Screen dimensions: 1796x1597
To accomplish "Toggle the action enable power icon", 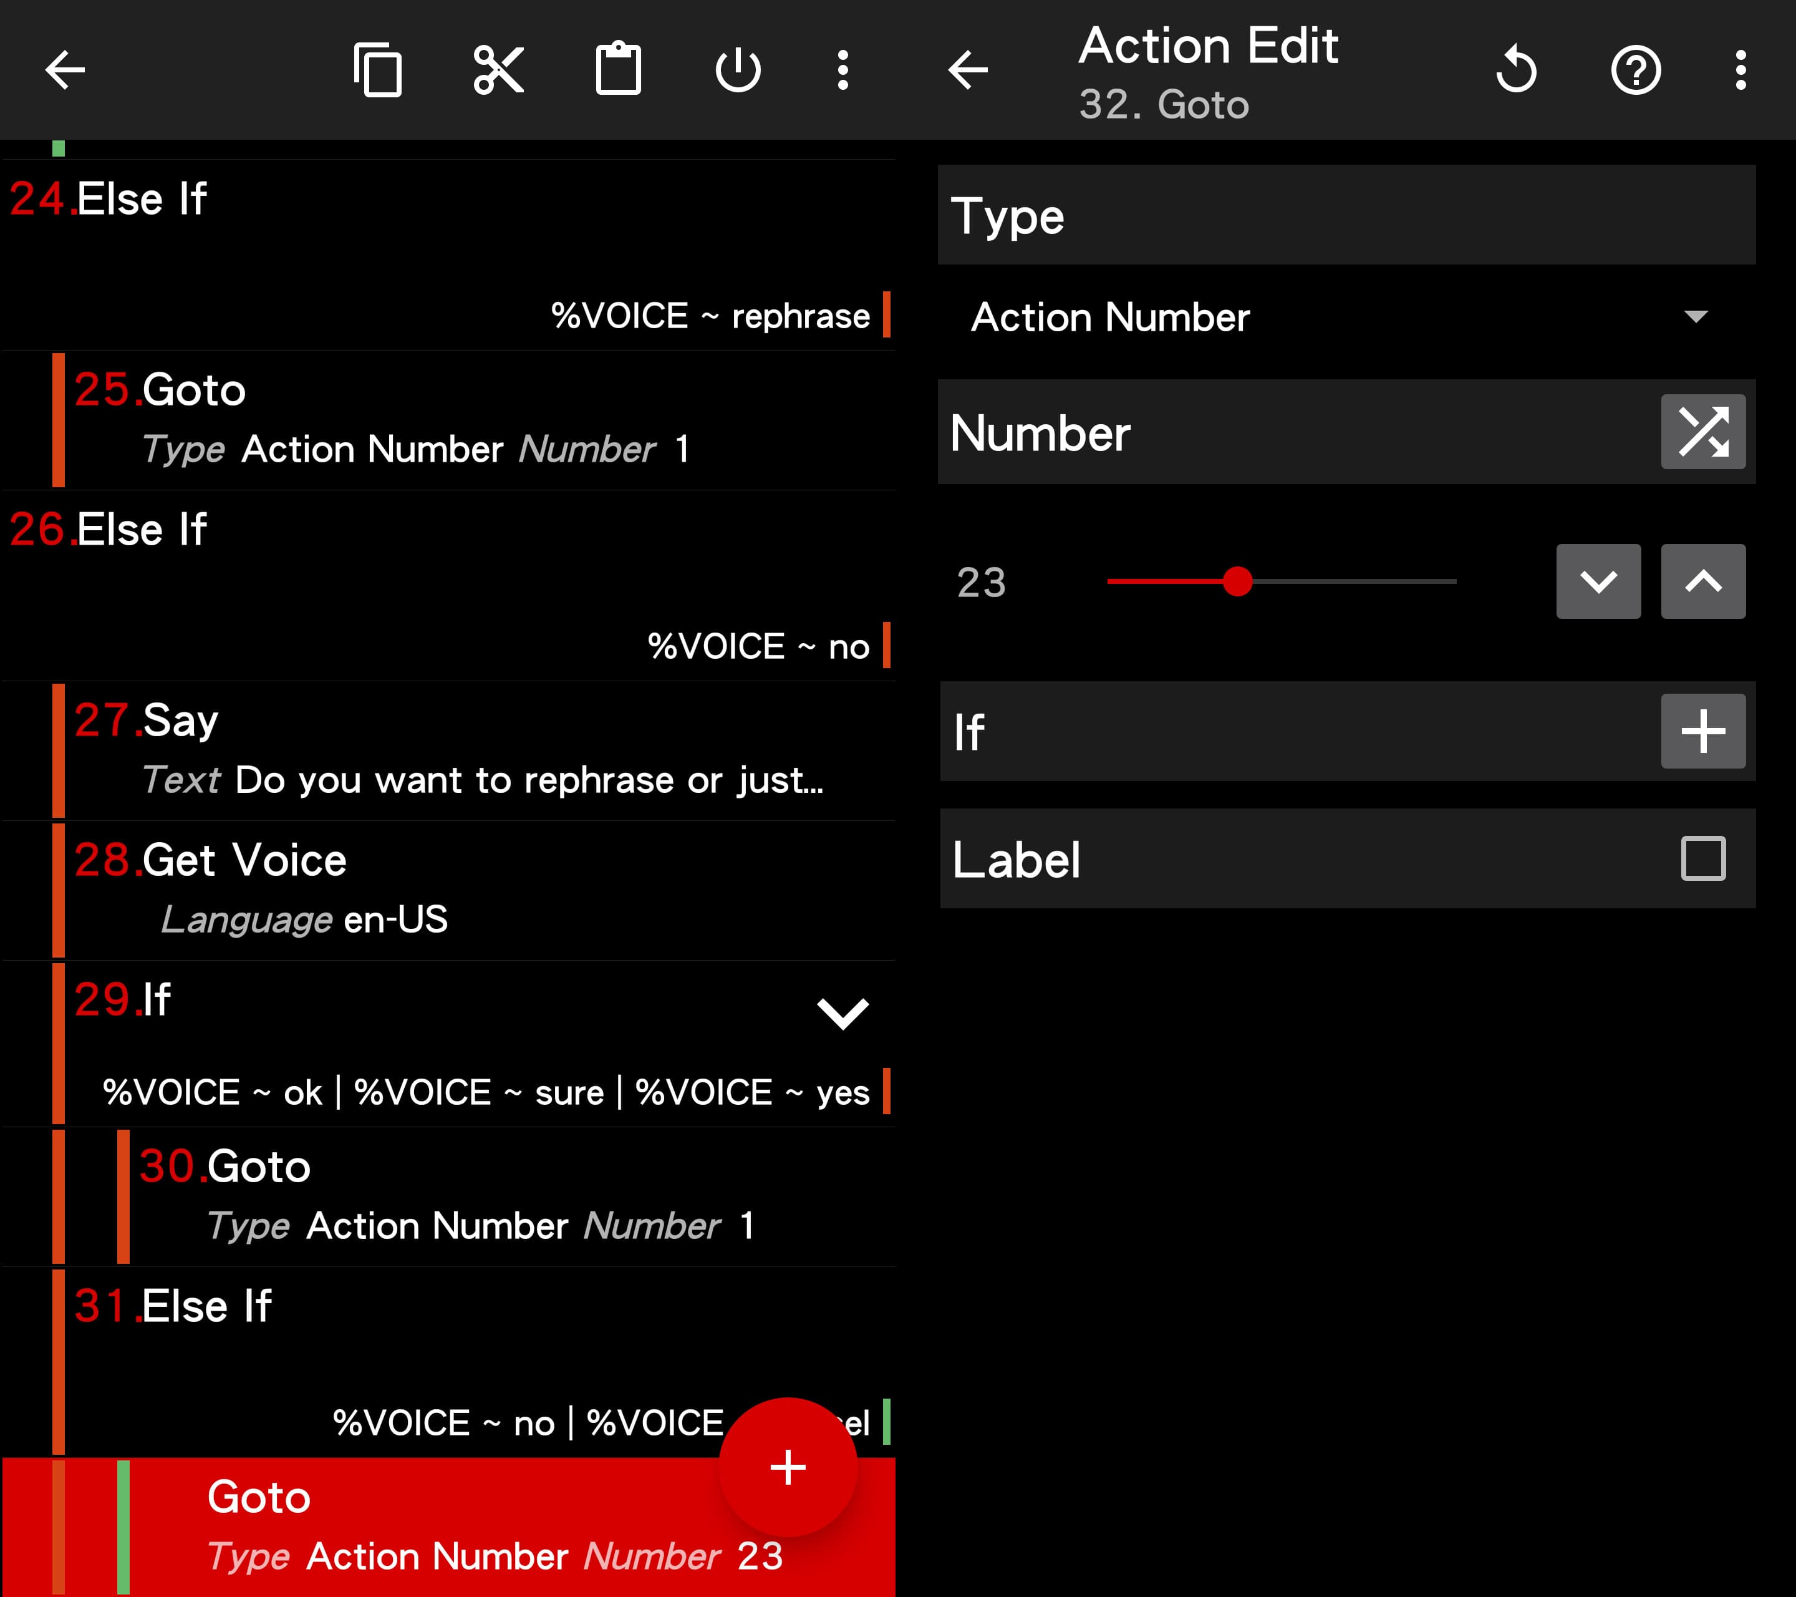I will click(737, 69).
